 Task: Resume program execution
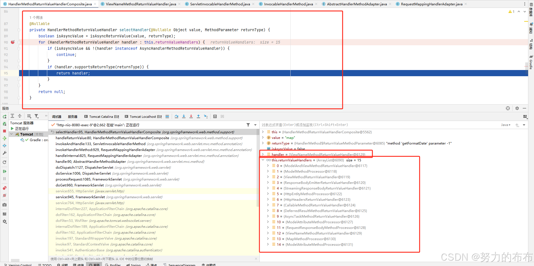click(x=4, y=171)
